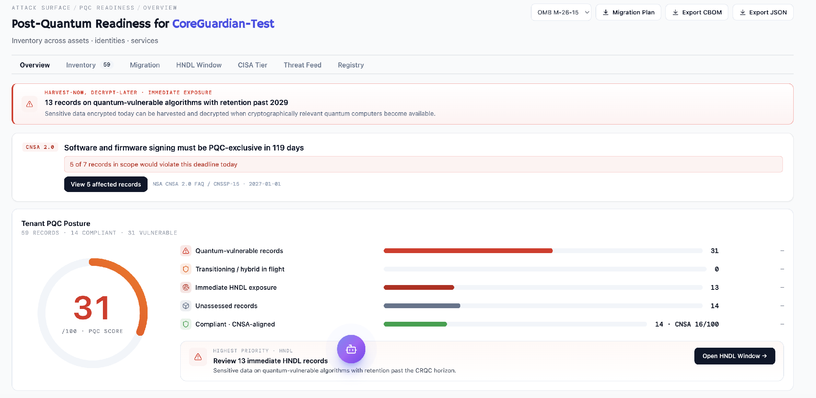Click the CNSA 2.0 red badge
The image size is (816, 398).
point(40,147)
